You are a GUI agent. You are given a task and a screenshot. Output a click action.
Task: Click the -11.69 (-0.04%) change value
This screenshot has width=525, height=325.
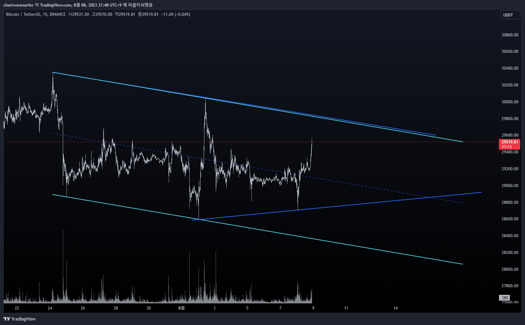(176, 14)
